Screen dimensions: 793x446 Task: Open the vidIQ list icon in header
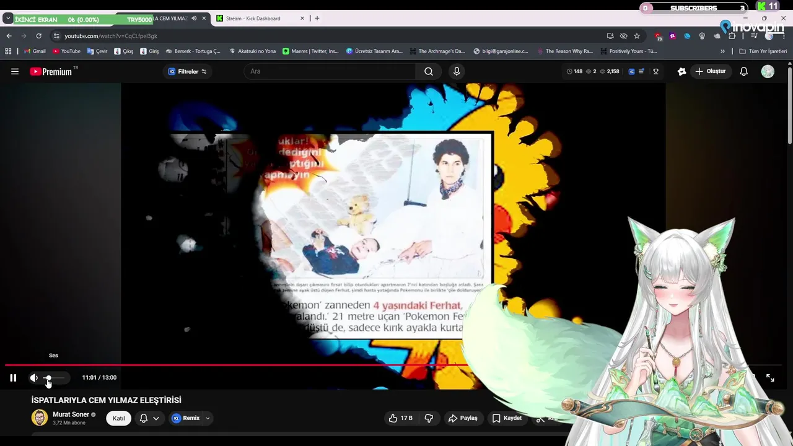642,71
